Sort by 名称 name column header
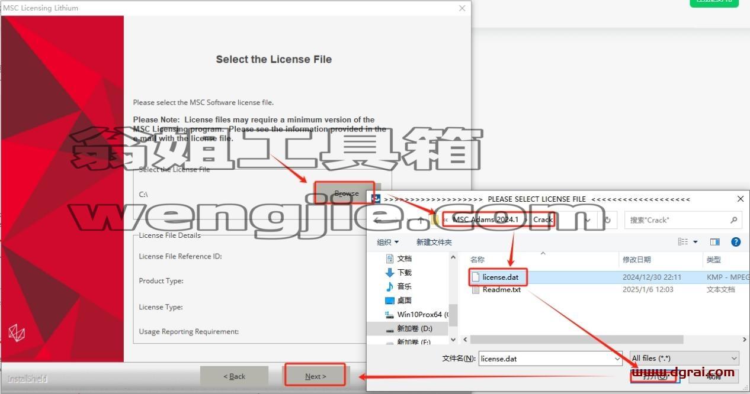 [x=477, y=260]
